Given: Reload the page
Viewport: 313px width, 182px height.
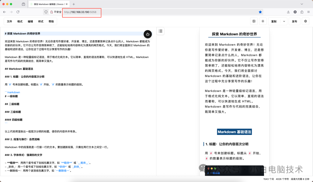Looking at the screenshot, I should point(18,12).
